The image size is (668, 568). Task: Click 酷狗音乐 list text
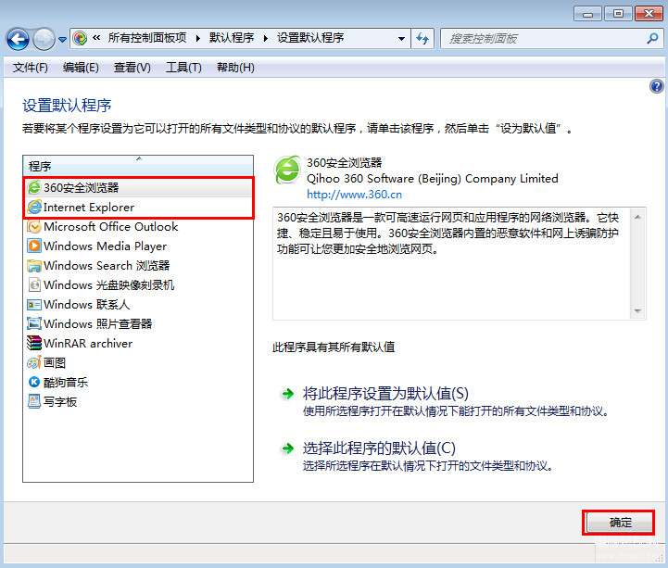click(66, 382)
